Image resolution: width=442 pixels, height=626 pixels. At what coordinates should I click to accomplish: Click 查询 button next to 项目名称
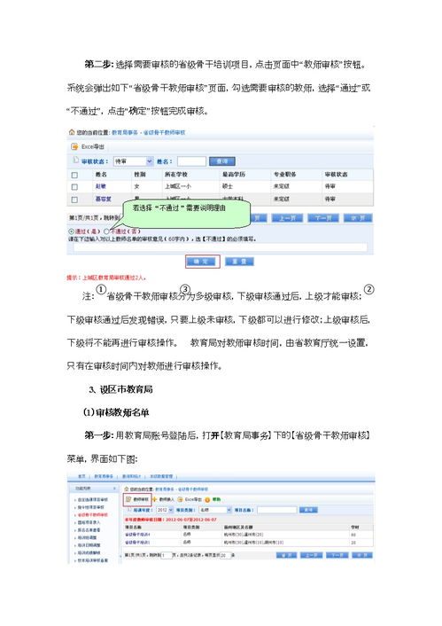coord(308,510)
